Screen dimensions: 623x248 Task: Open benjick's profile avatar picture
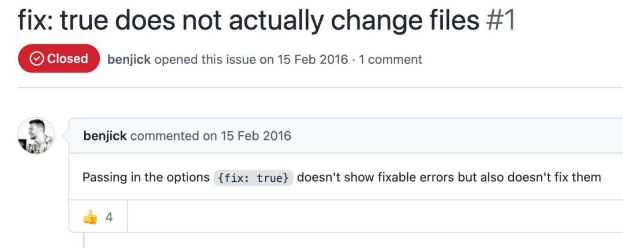(36, 136)
